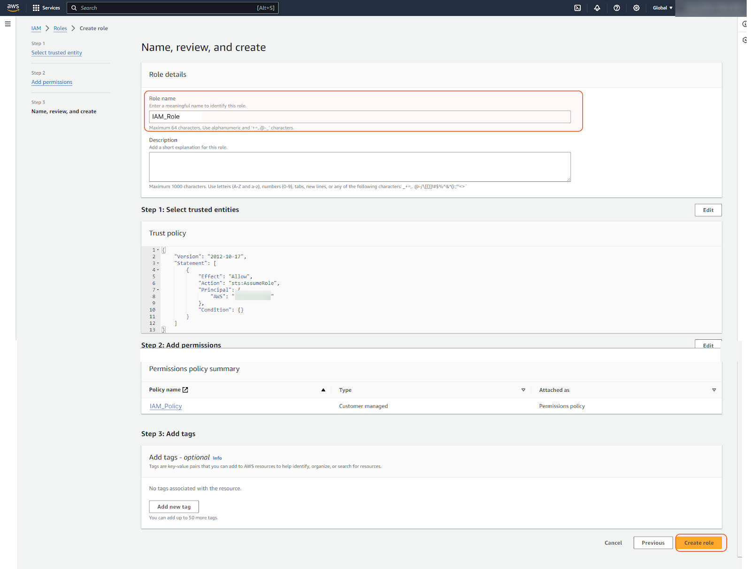Image resolution: width=751 pixels, height=569 pixels.
Task: Open the notifications bell icon
Action: pyautogui.click(x=597, y=8)
